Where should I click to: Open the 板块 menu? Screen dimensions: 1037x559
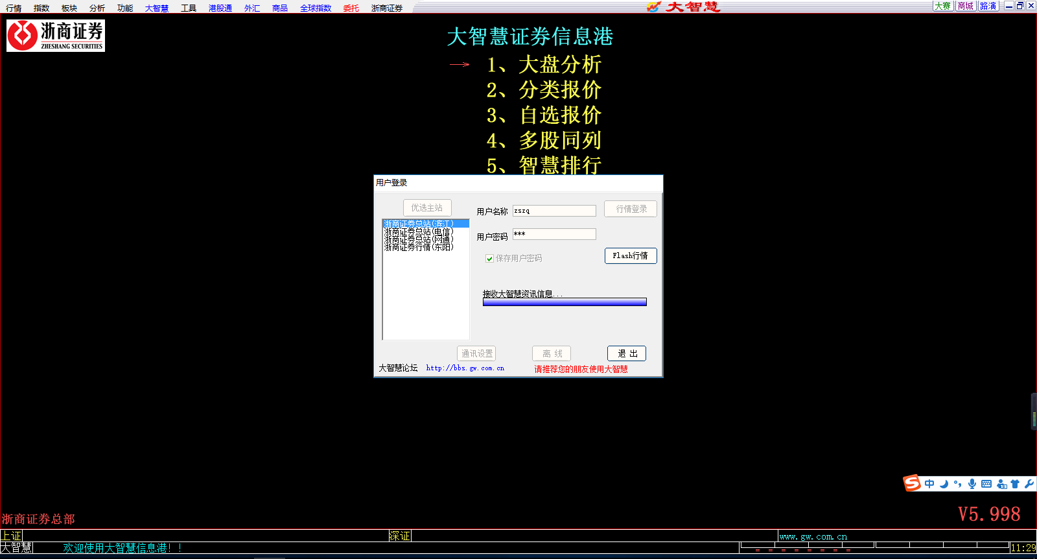point(69,8)
